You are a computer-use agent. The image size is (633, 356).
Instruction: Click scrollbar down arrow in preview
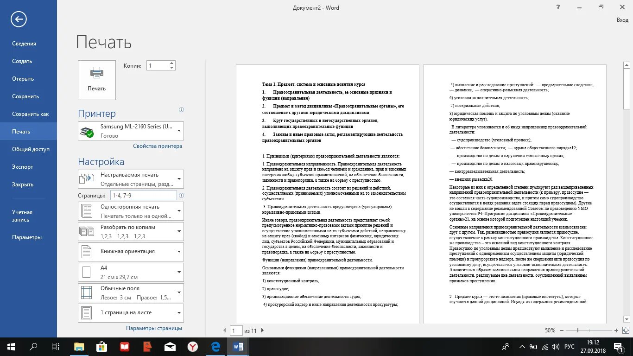tap(627, 319)
